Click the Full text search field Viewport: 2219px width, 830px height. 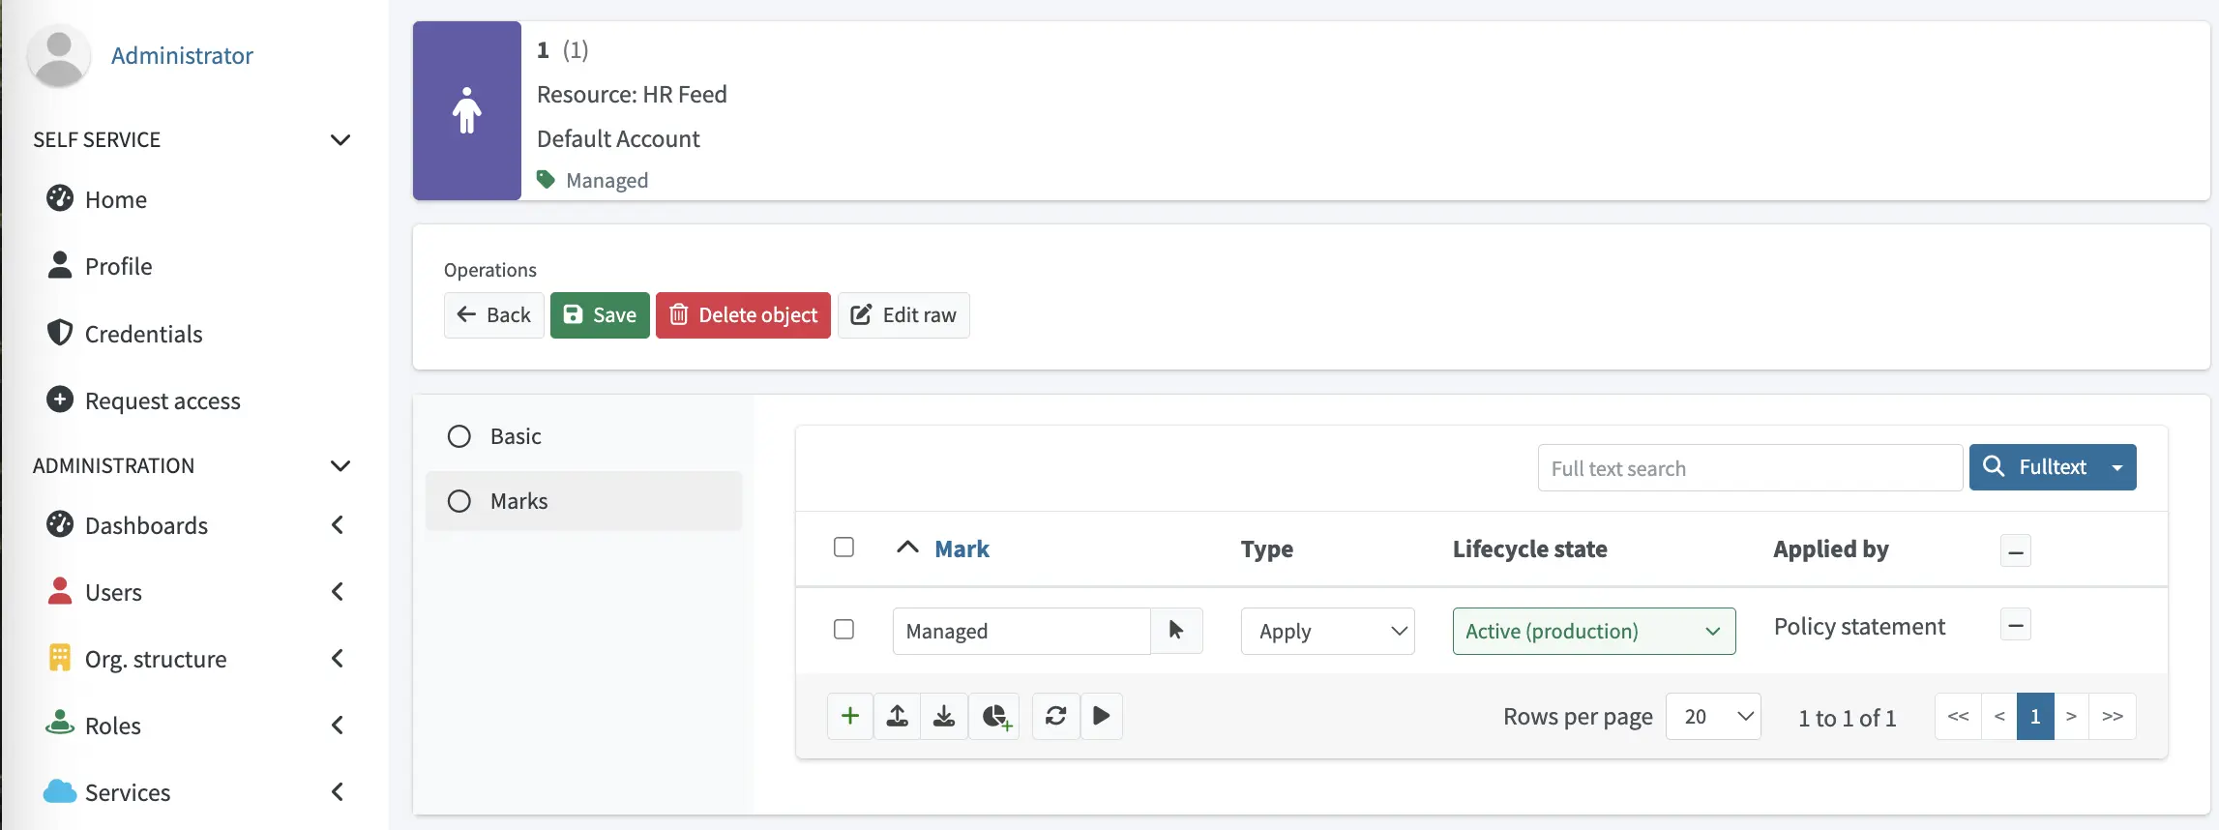(x=1749, y=468)
